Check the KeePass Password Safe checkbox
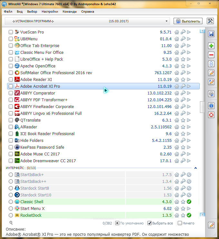The image size is (219, 239). (x=11, y=147)
